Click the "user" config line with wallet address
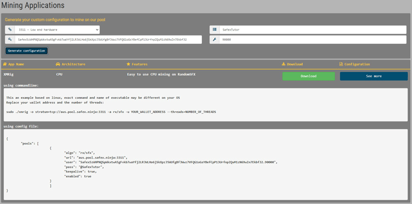This screenshot has height=204, width=412. 171,162
